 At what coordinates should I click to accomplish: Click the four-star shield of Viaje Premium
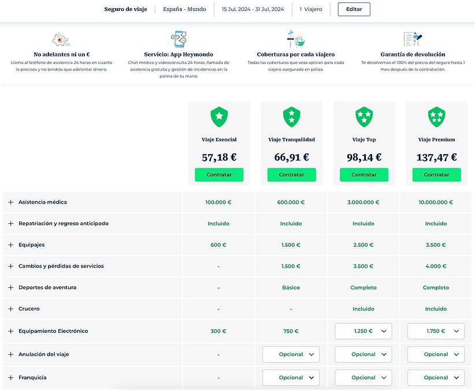pos(436,117)
